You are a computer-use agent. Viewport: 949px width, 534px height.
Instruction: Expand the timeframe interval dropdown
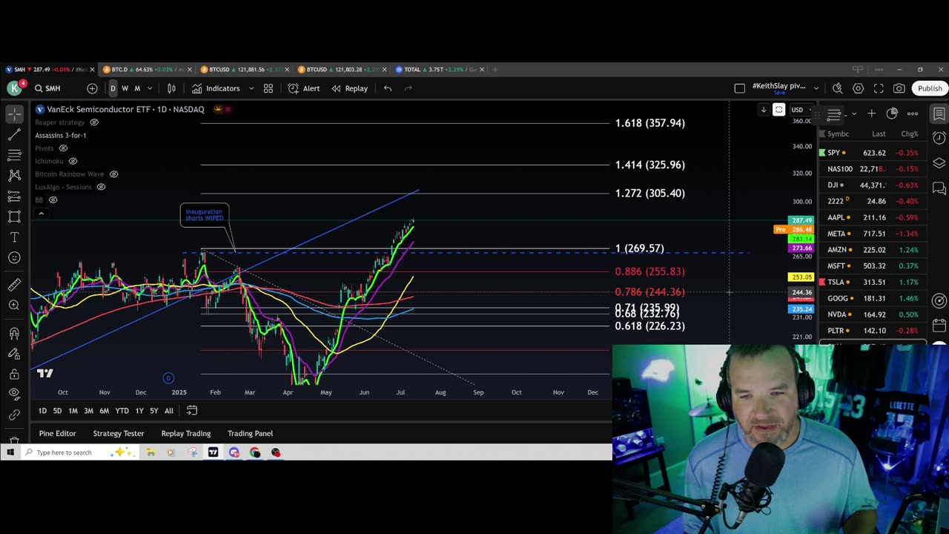(x=149, y=88)
